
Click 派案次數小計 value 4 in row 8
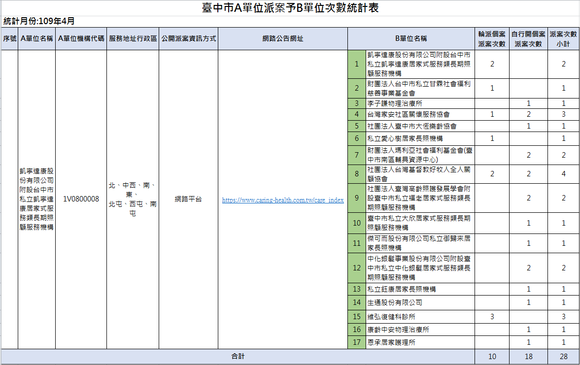[563, 174]
